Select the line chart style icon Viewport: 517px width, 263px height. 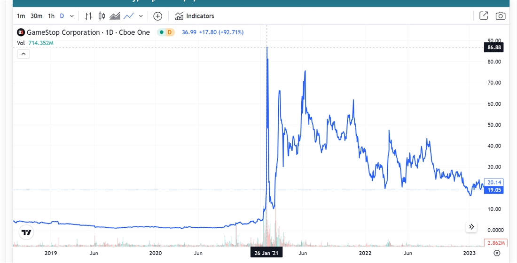tap(129, 16)
